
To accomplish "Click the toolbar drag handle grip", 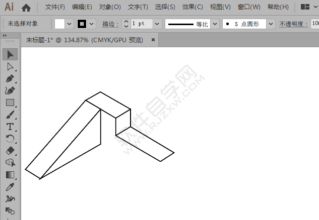I will pyautogui.click(x=10, y=41).
